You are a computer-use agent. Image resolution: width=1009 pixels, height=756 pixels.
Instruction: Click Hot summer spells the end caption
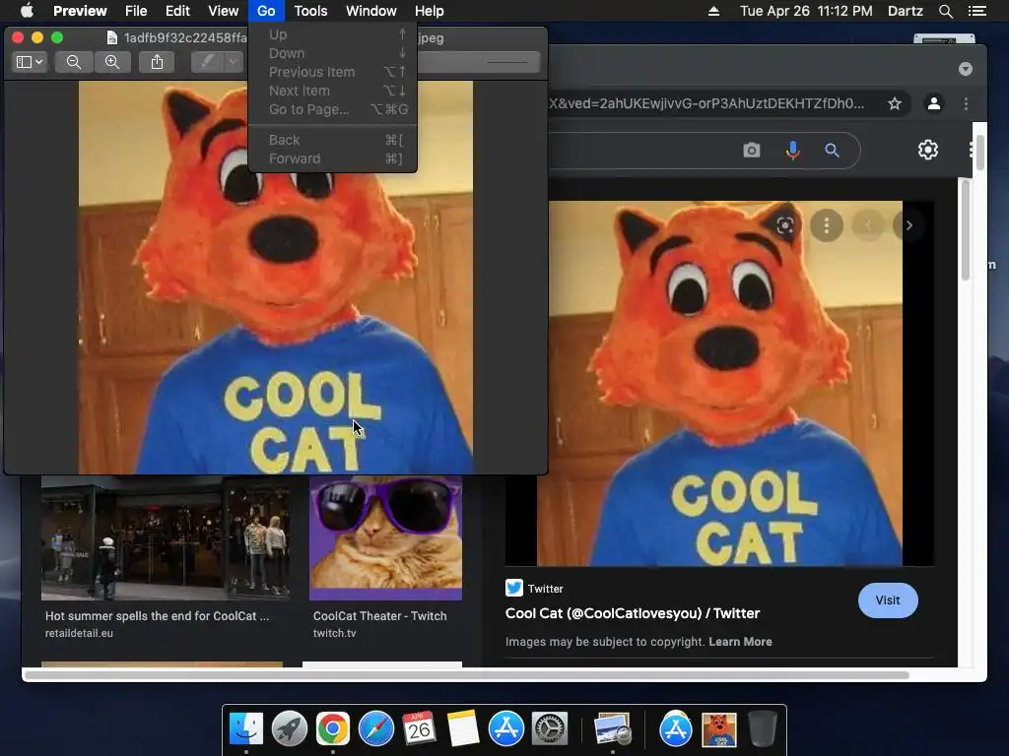pos(157,616)
